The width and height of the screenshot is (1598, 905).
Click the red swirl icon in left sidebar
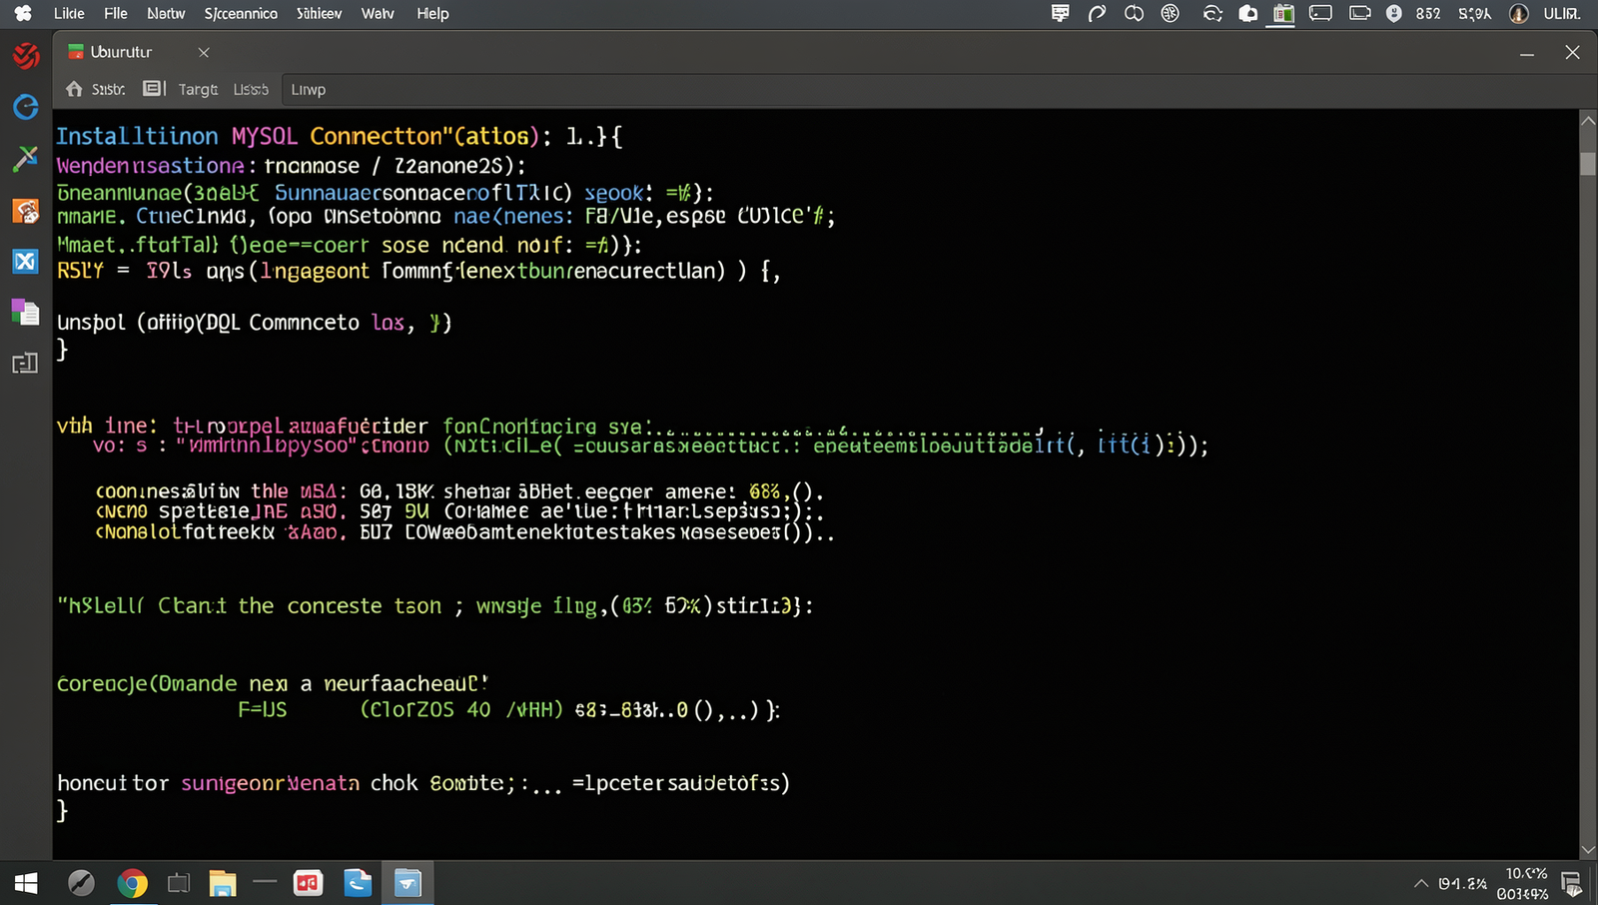(26, 55)
